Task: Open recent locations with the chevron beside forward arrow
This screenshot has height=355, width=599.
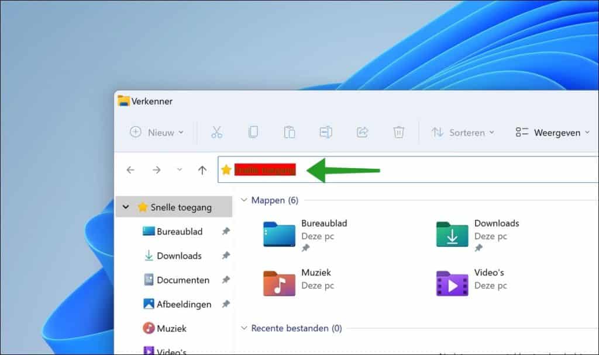Action: click(x=179, y=169)
